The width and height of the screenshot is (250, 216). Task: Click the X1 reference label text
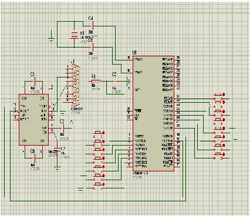[82, 33]
